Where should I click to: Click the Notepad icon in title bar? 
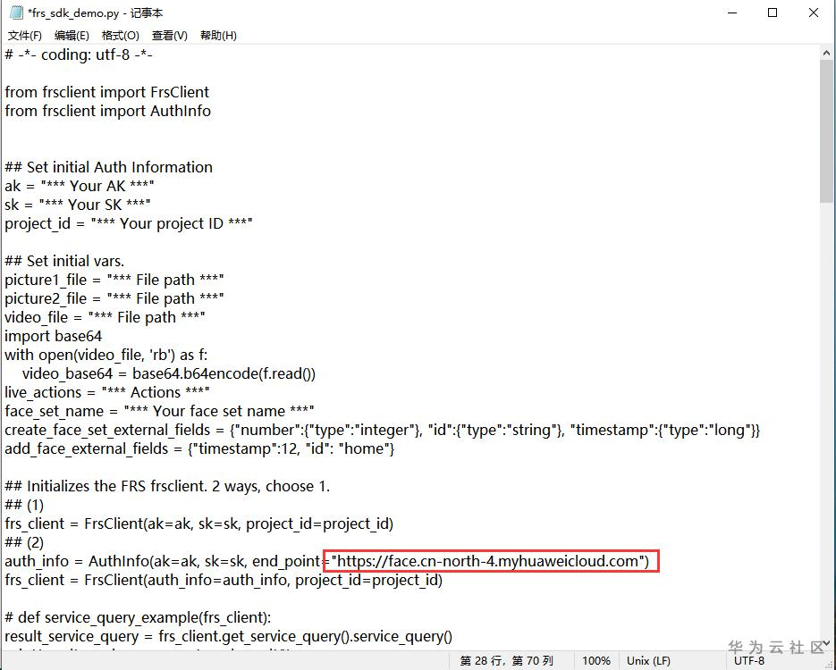point(16,13)
